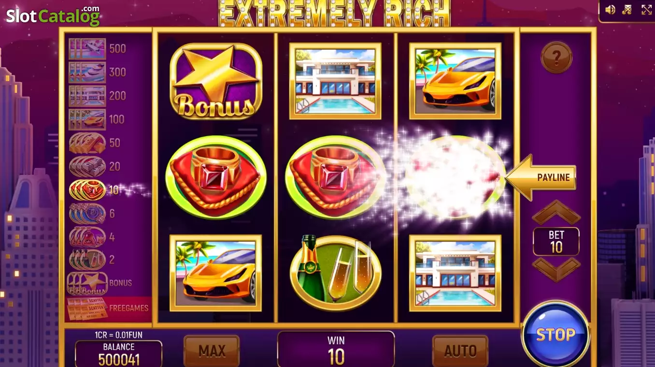
Task: Click the mansion symbol atop the middle reel
Action: click(x=335, y=81)
